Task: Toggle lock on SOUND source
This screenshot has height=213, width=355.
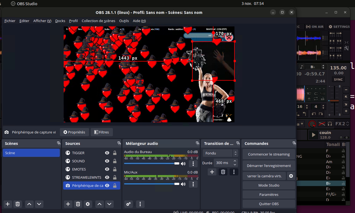Action: pyautogui.click(x=115, y=161)
